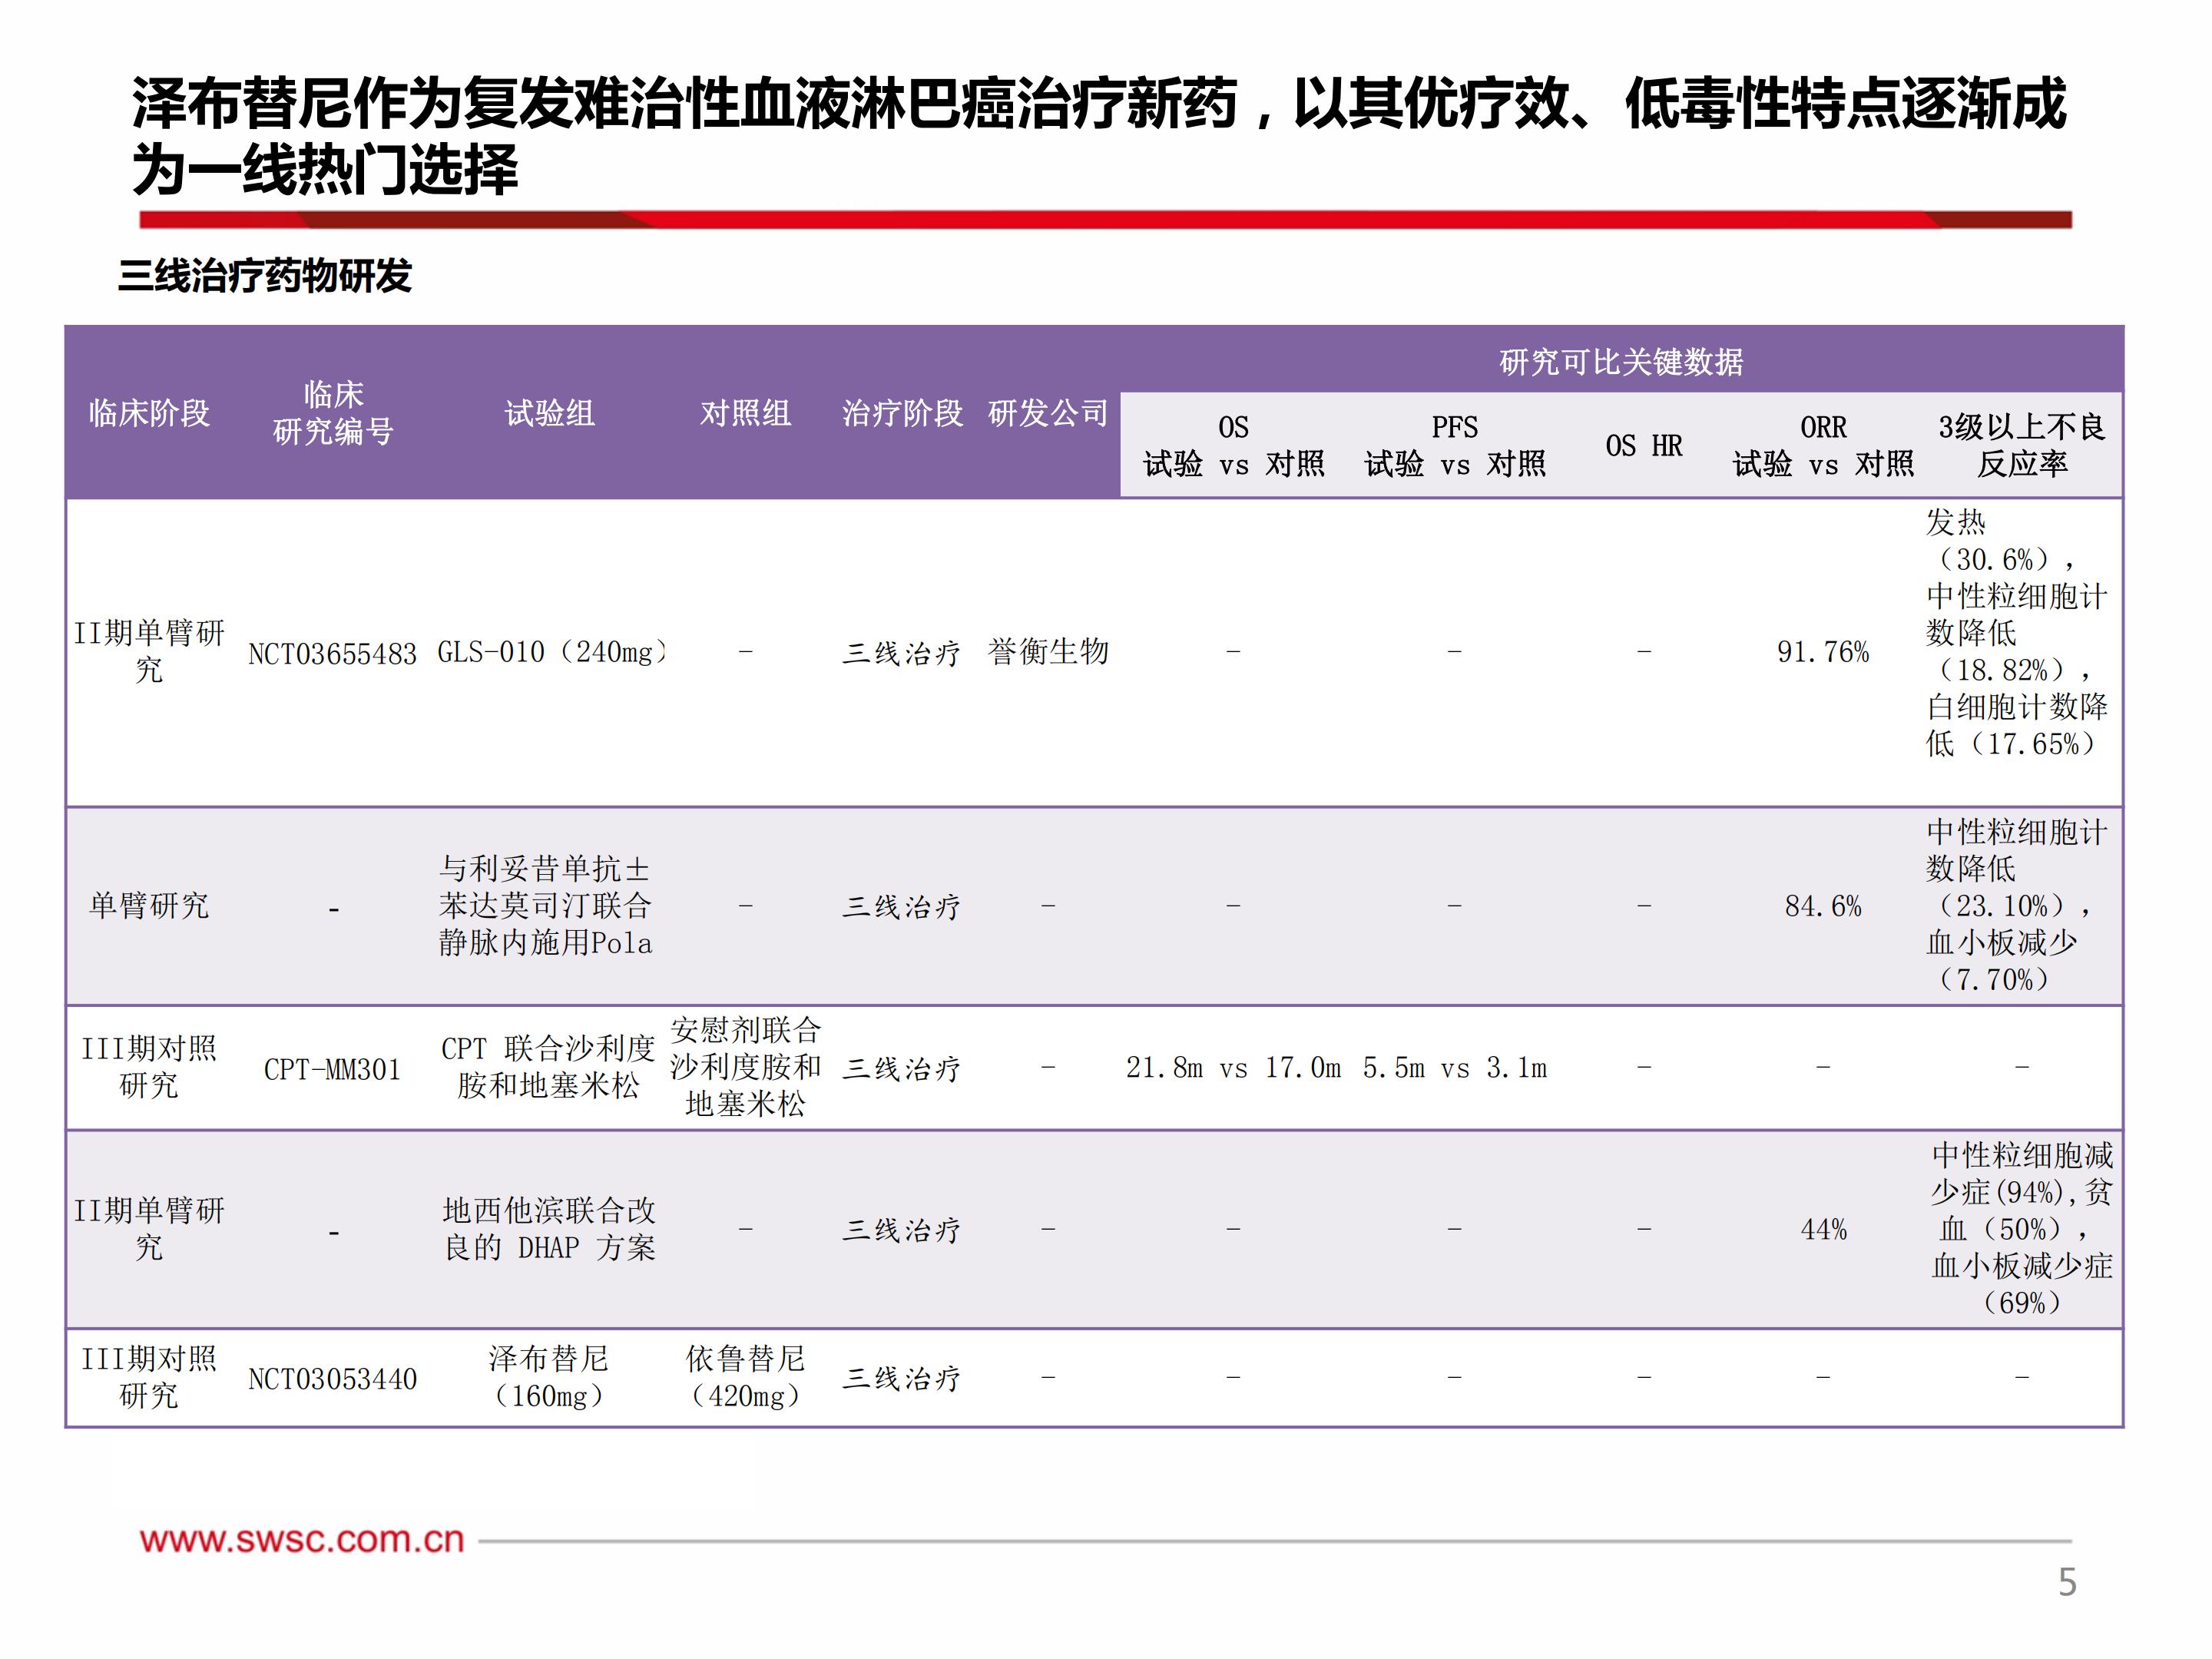Select the 5.5m vs 3.1m PFS value
The image size is (2212, 1659).
(x=1455, y=1069)
